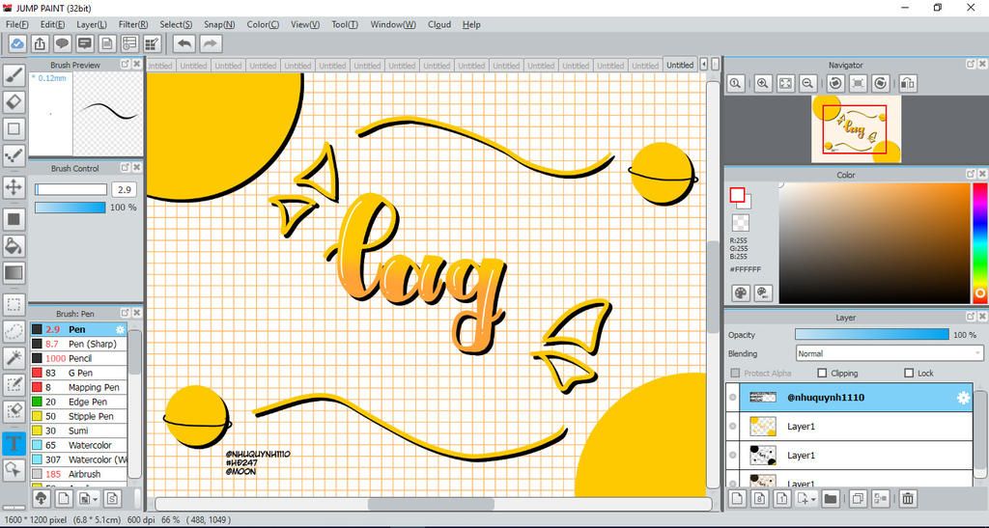Select the Sumi brush
The image size is (989, 528).
pos(78,431)
